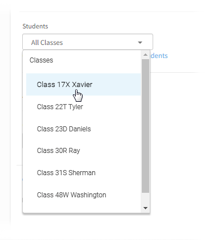Viewport: 205px width, 240px height.
Task: Select Class 17X Xavier
Action: point(84,84)
